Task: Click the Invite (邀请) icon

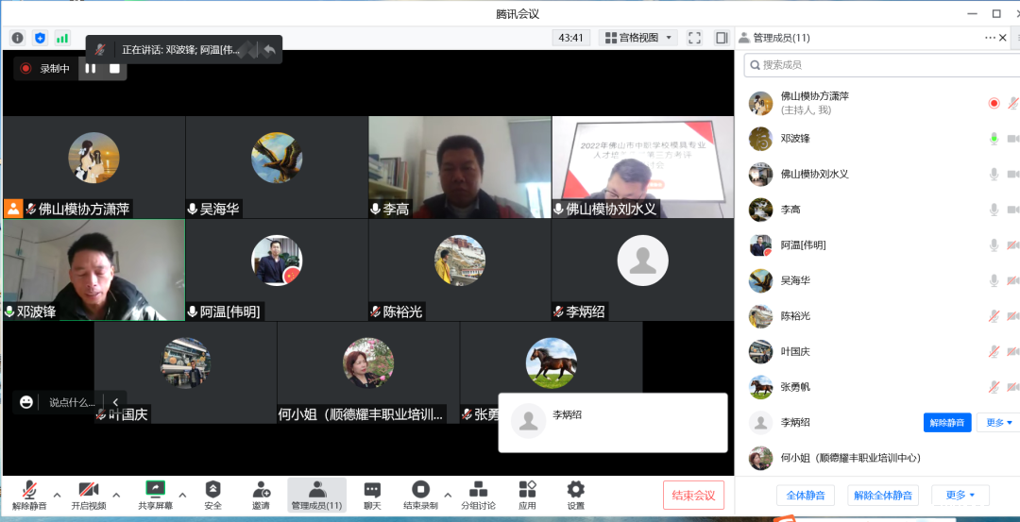Action: tap(261, 489)
